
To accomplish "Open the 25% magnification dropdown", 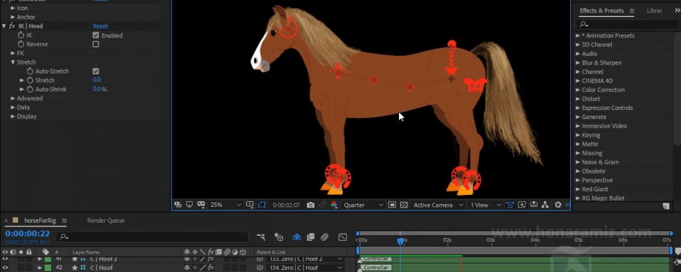I will pos(225,205).
